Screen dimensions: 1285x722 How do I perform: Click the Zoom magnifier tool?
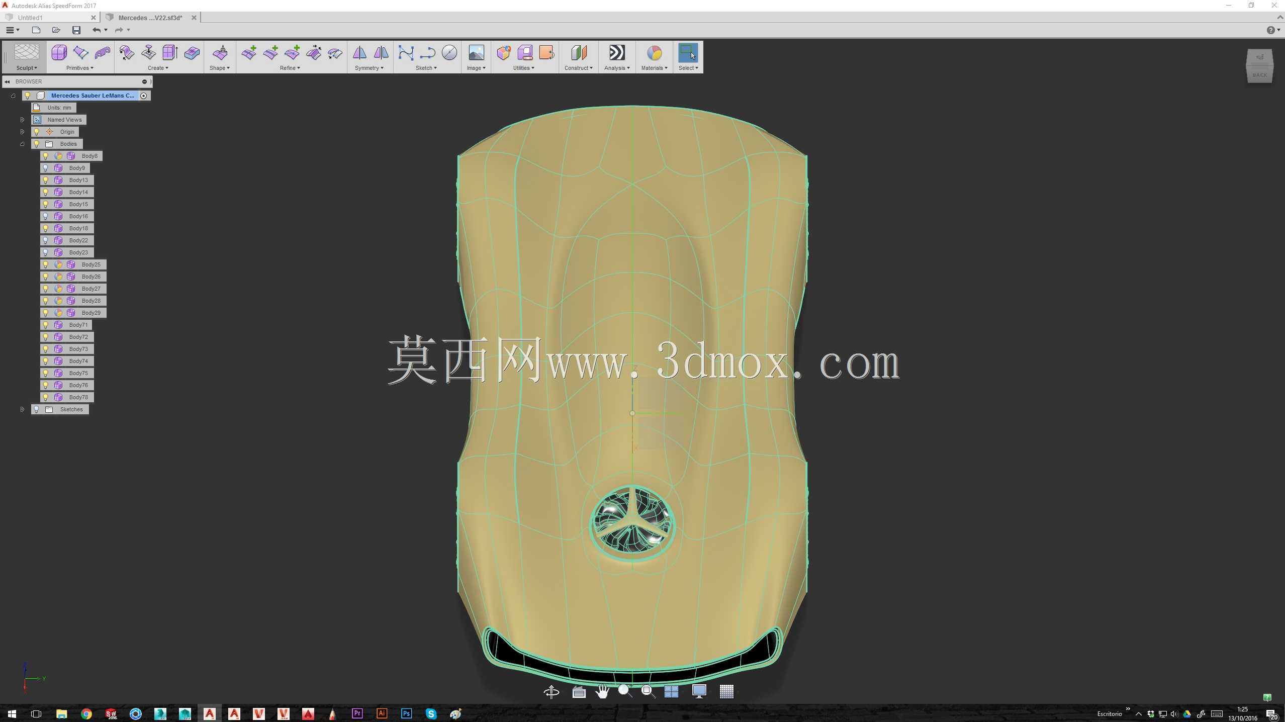(x=625, y=692)
